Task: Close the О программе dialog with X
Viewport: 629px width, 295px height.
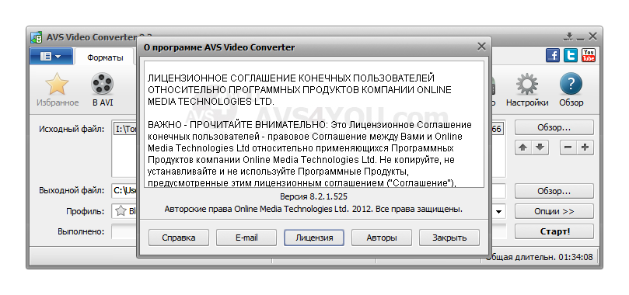Action: 481,47
